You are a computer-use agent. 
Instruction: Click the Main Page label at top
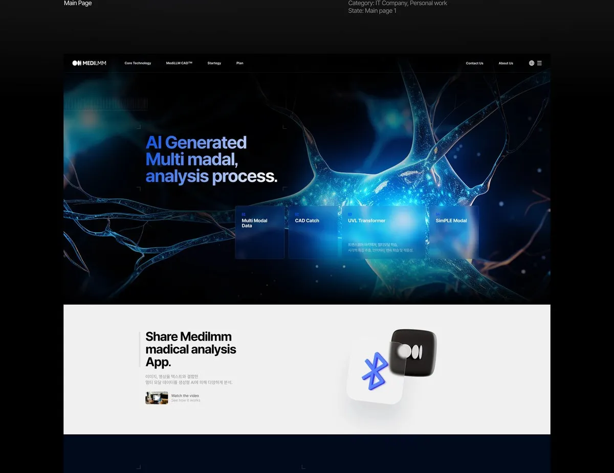[x=78, y=3]
